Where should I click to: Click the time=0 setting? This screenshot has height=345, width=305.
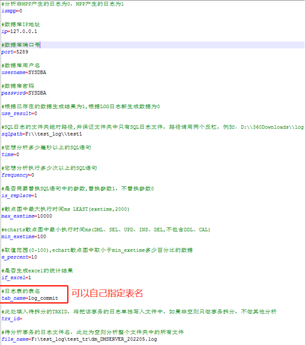[10, 154]
